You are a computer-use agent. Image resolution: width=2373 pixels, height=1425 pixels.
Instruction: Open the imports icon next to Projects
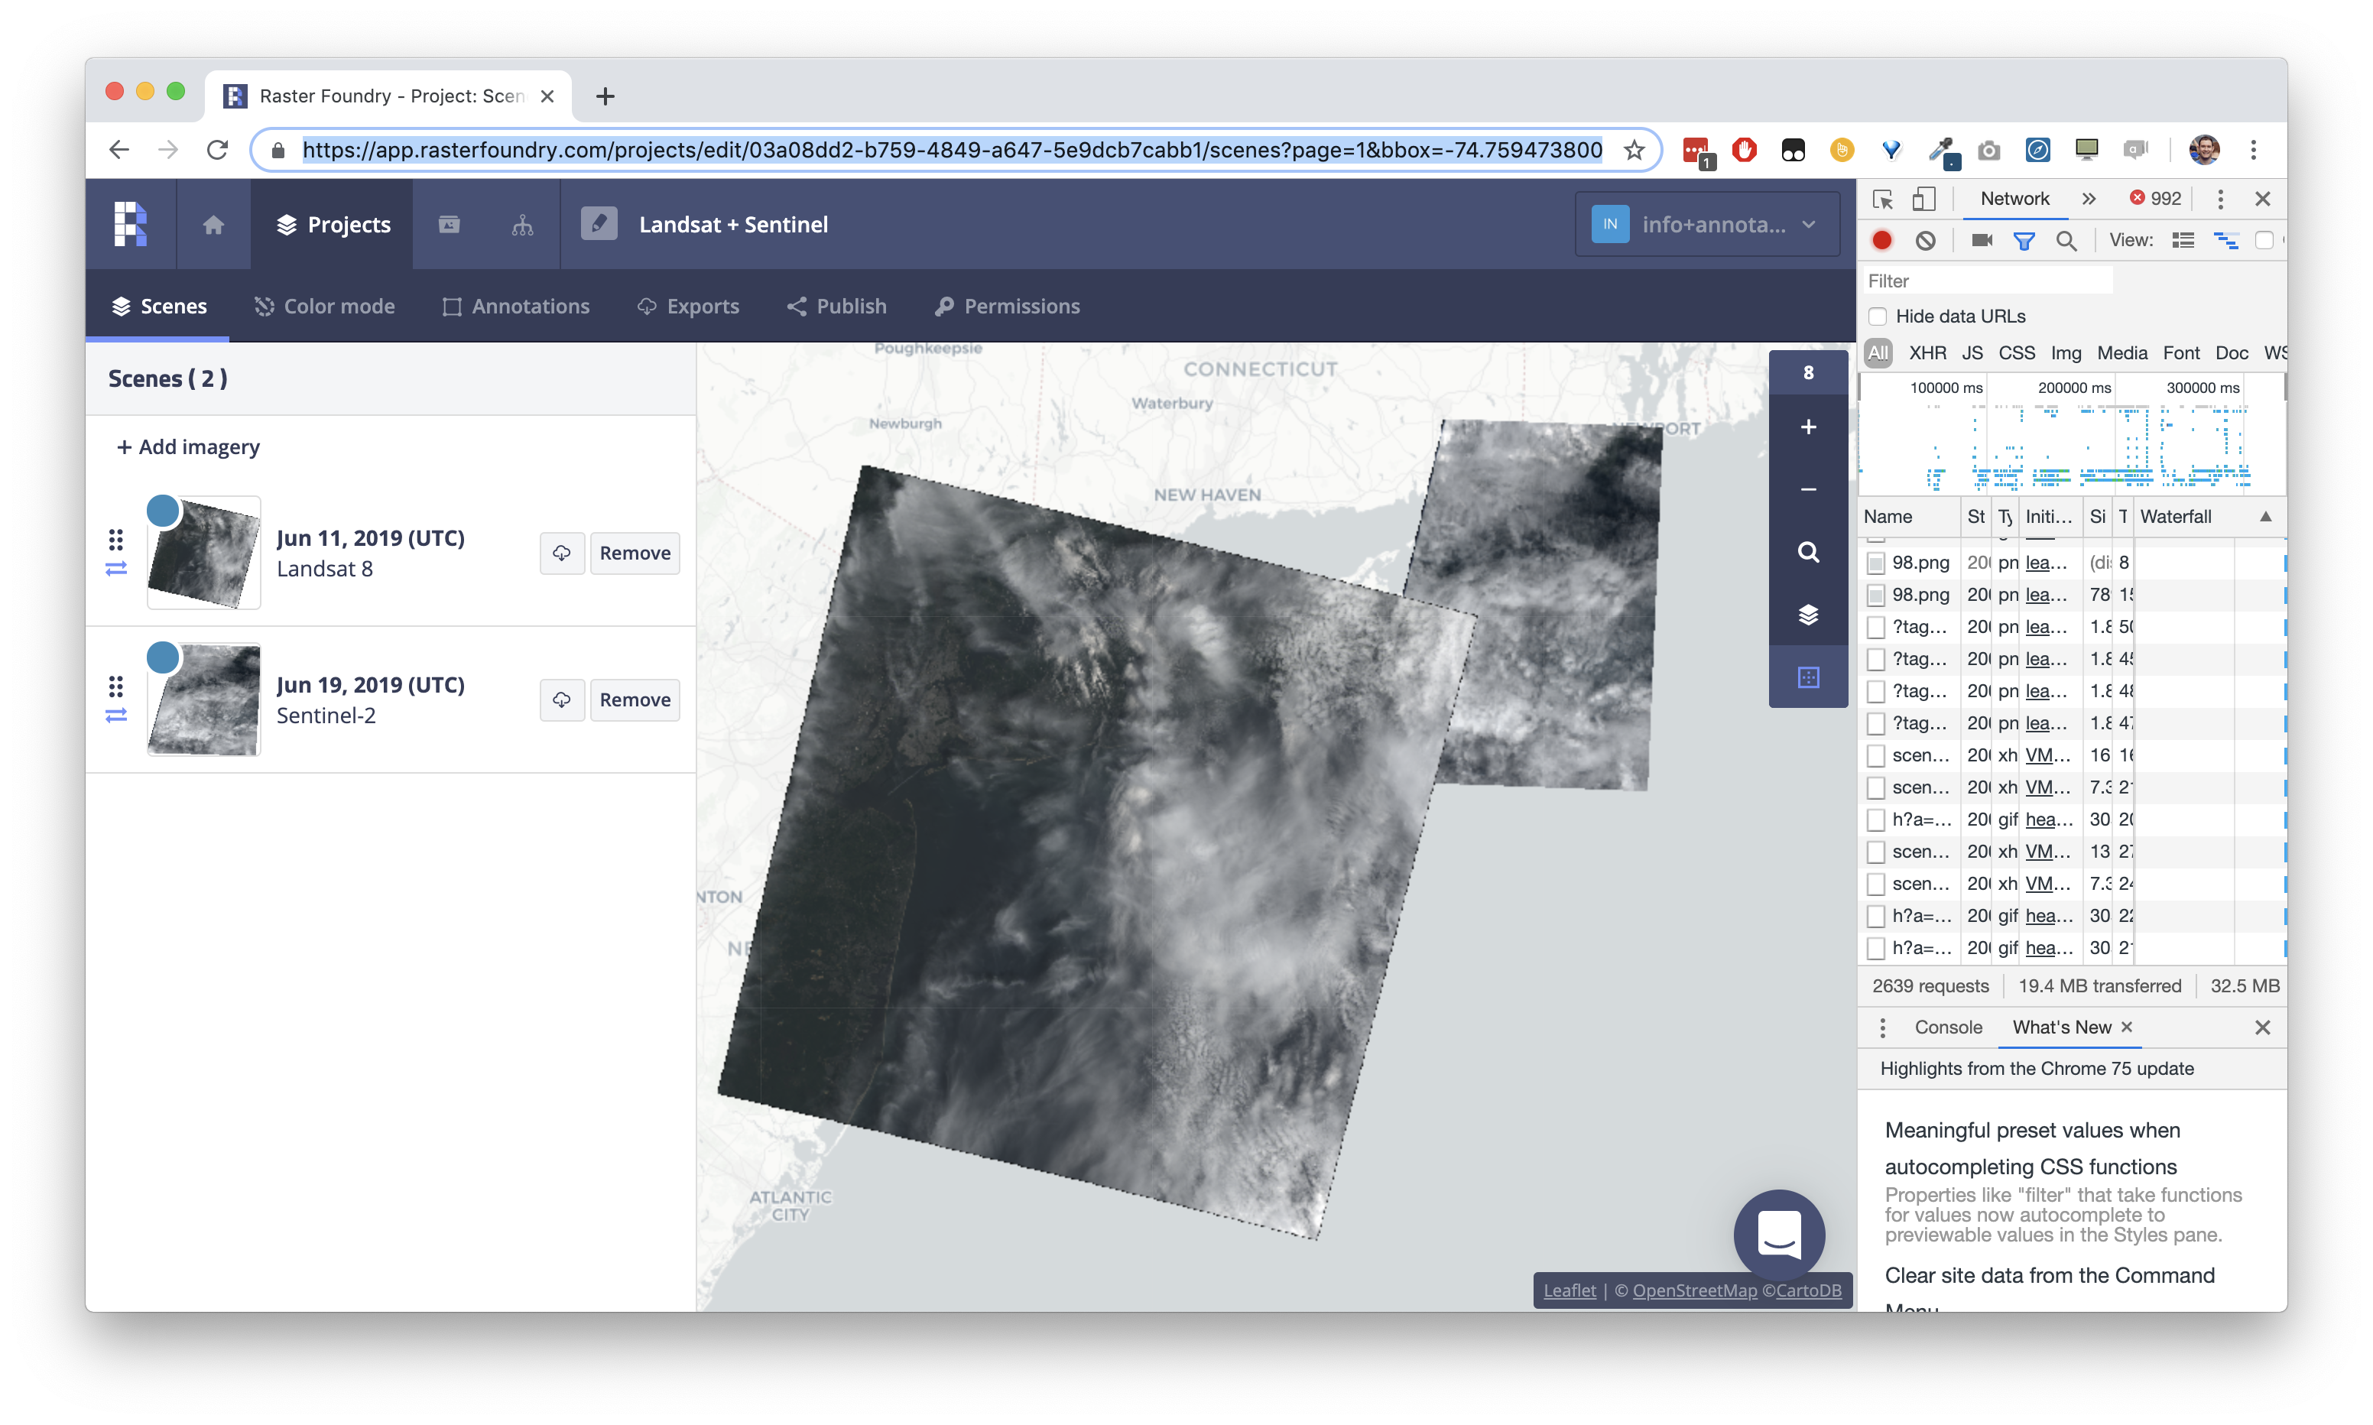(x=450, y=224)
